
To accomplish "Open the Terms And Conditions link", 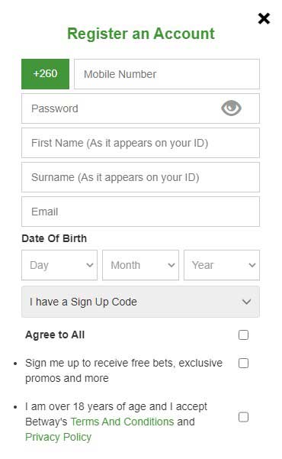I will coord(123,422).
